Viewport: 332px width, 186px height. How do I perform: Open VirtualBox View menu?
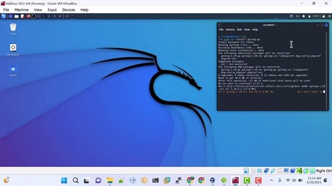point(38,10)
